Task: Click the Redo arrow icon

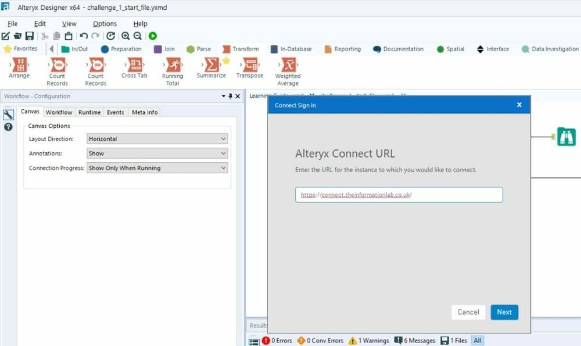Action: click(x=96, y=36)
